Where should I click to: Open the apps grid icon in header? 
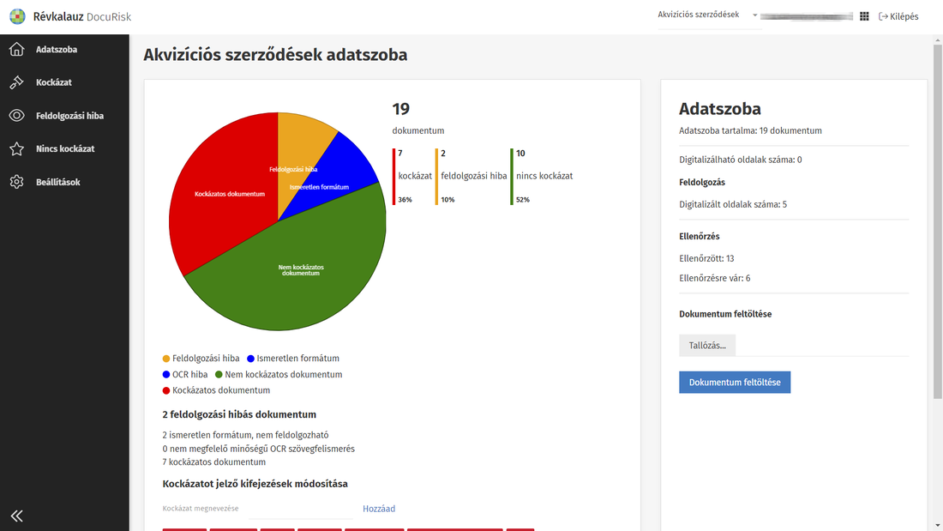(864, 16)
